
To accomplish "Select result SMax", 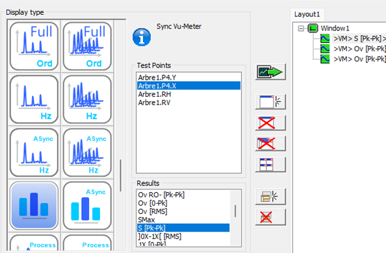I will [183, 220].
